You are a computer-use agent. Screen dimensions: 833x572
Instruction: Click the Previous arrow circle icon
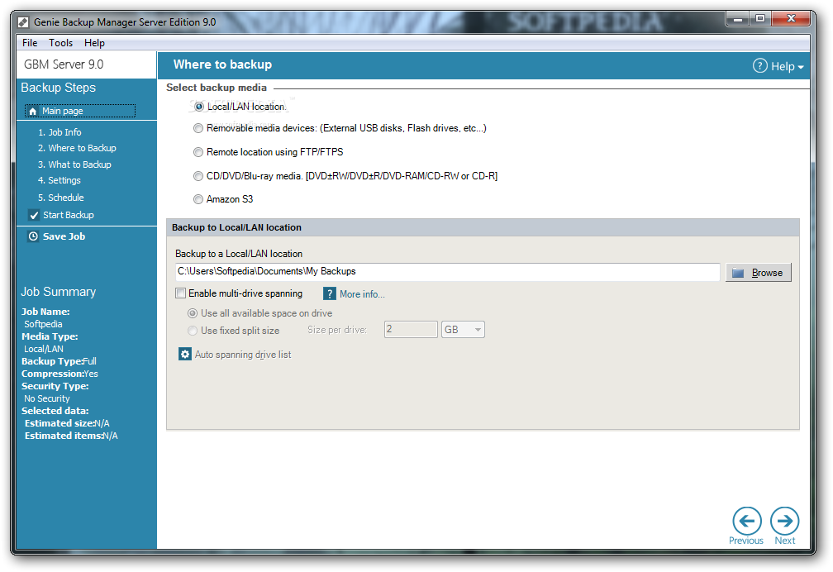(747, 521)
